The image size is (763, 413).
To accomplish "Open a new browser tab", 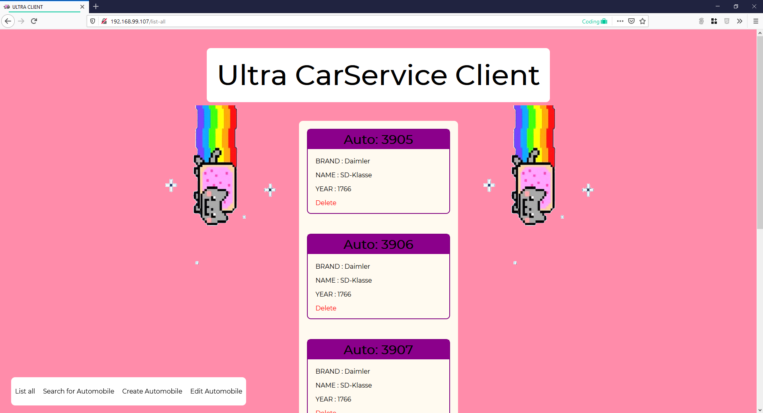I will pos(96,6).
